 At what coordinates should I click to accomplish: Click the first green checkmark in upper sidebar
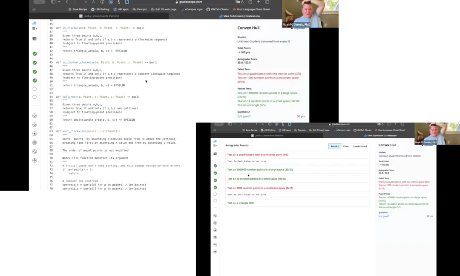tap(34, 54)
